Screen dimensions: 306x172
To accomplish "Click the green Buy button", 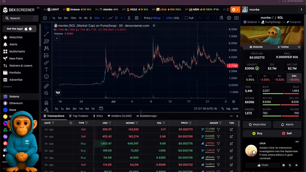I will [257, 133].
